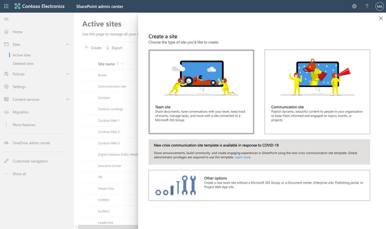Open the Site name column dropdown chevron
The width and height of the screenshot is (386, 229).
tap(122, 64)
